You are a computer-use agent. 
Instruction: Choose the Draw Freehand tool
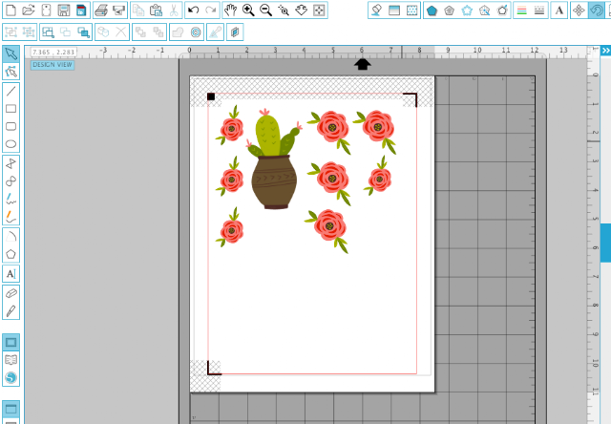(x=11, y=199)
